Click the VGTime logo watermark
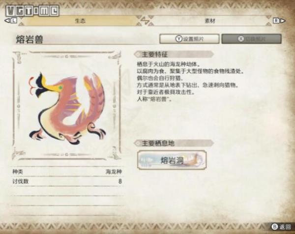Viewport: 295px width, 234px height. 32,11
